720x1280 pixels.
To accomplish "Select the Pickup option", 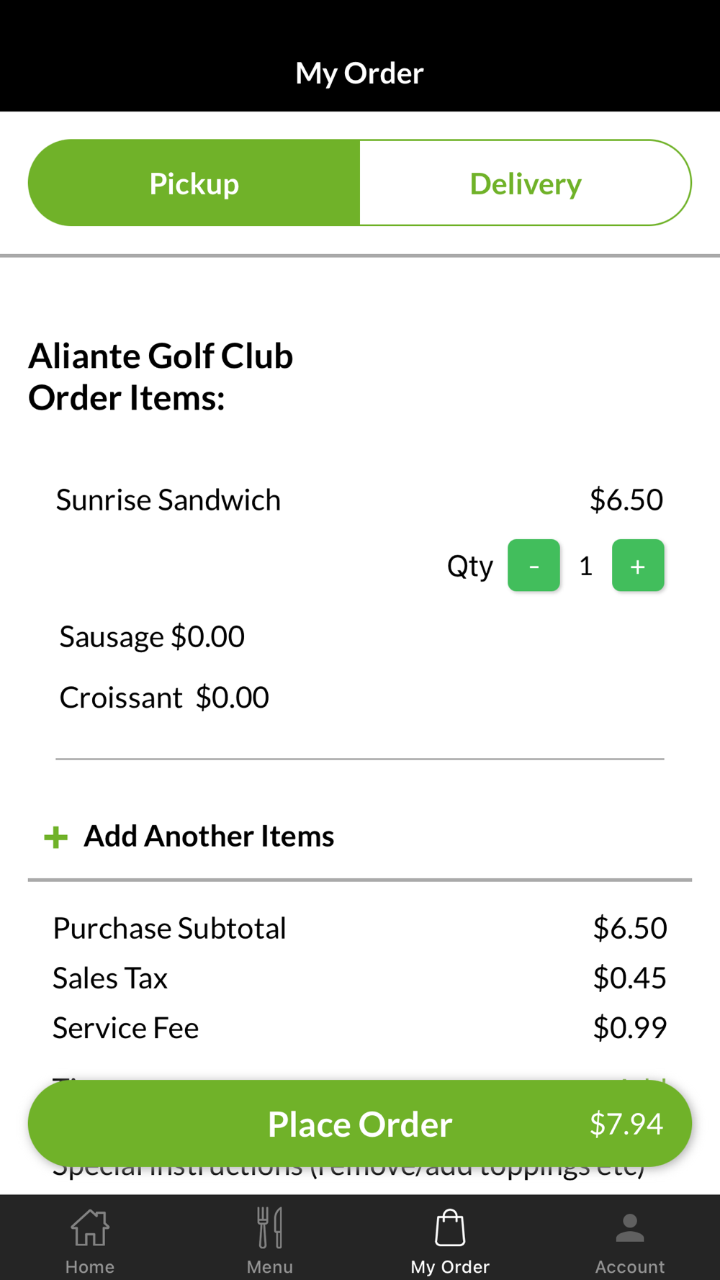I will 194,183.
